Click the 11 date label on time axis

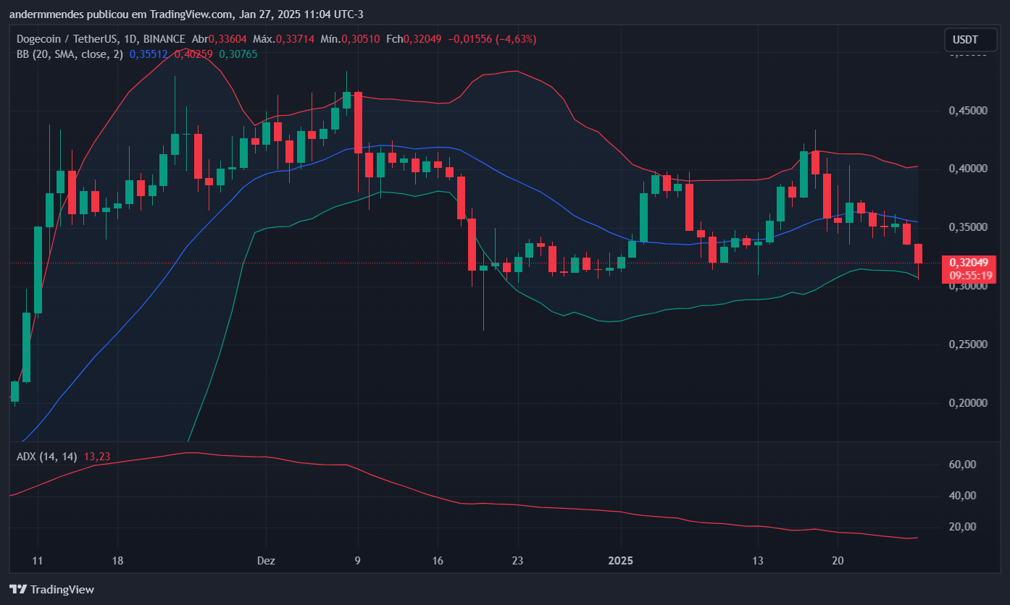pos(38,561)
